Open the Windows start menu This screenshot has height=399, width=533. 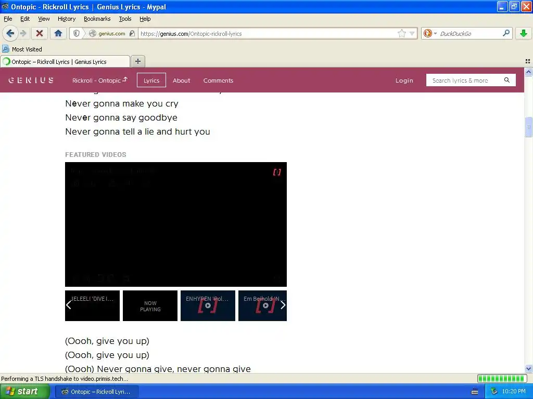[25, 392]
